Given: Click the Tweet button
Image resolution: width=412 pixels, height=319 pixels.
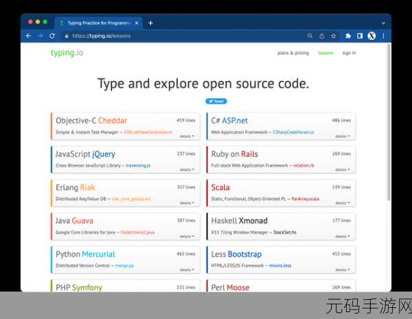Looking at the screenshot, I should point(216,101).
